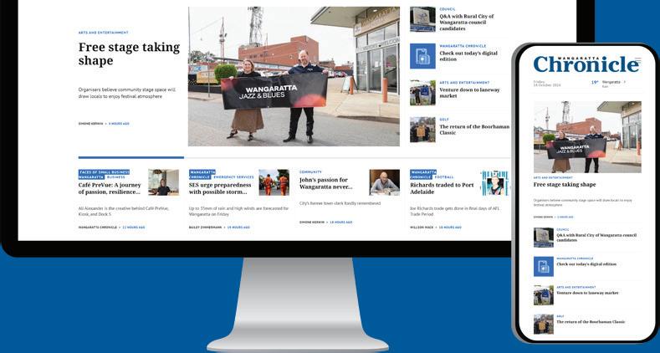Image resolution: width=660 pixels, height=353 pixels.
Task: Open 'The return of the Boorhaman Classic' on the phone
Action: tap(591, 322)
